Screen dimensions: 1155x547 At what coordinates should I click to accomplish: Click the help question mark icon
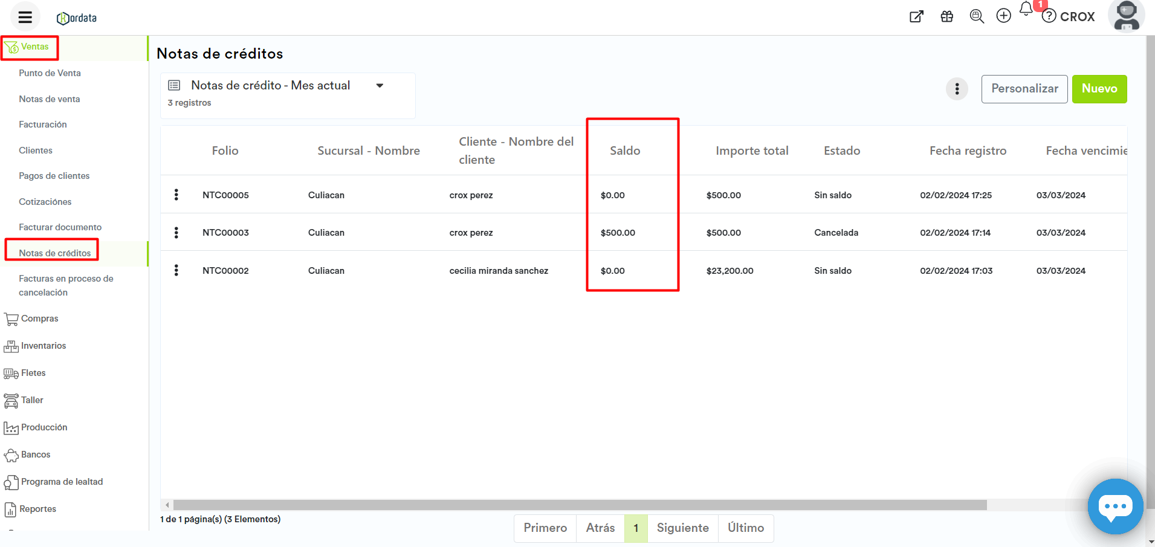tap(1049, 16)
